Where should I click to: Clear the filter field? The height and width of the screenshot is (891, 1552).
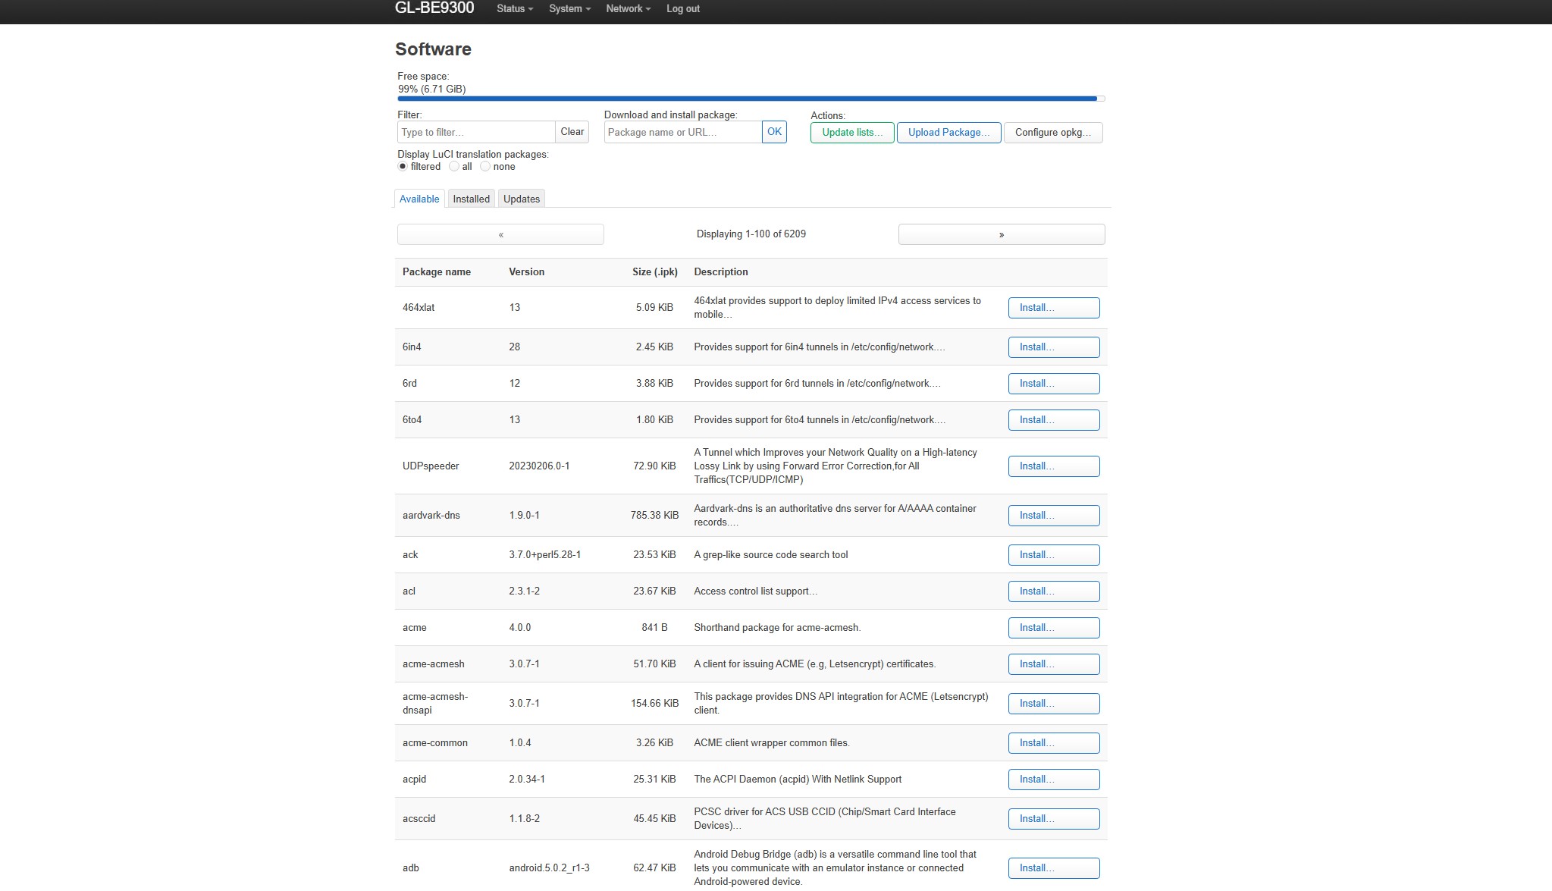[572, 132]
